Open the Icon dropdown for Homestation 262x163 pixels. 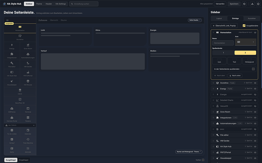(x=245, y=42)
